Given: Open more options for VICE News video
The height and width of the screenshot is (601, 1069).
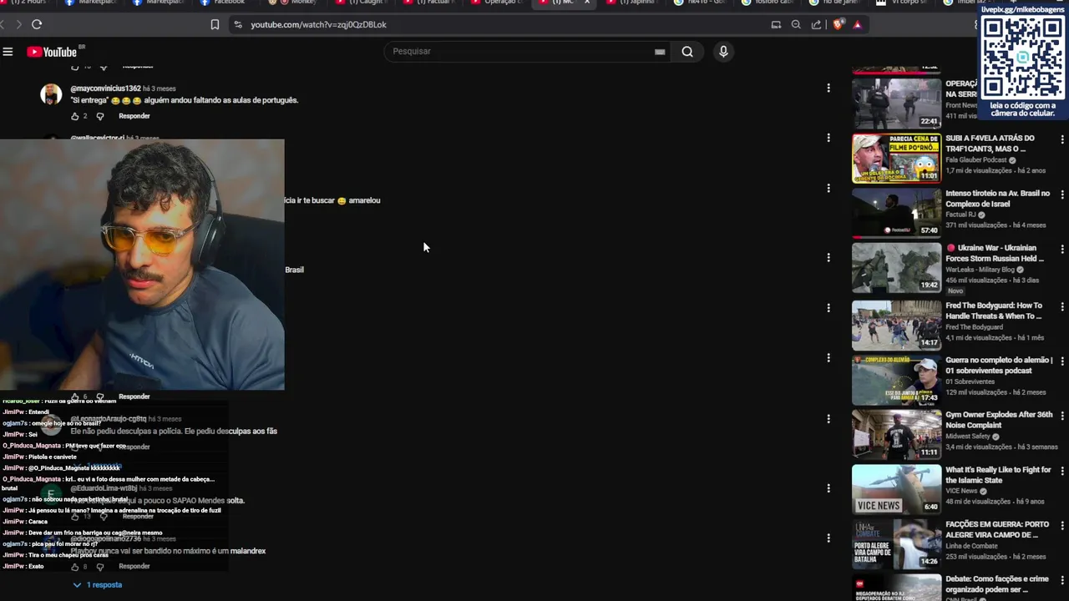Looking at the screenshot, I should (x=1062, y=471).
